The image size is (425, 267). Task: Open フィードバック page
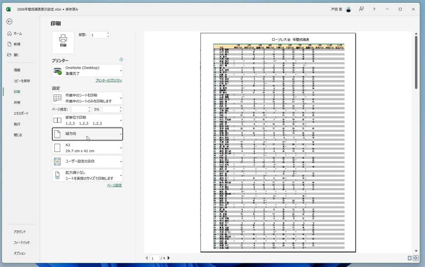(x=22, y=243)
